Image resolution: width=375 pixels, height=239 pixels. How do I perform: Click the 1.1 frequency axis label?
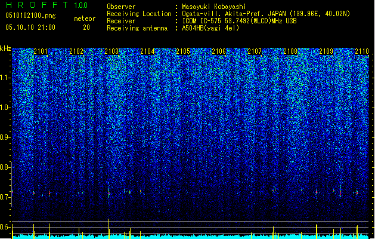5,78
